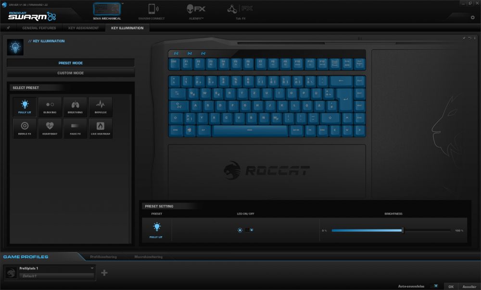Switch to the Key Assignment tab

pos(83,28)
